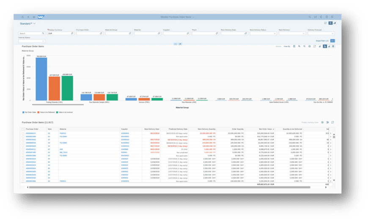Select all rows with header checkbox
The height and width of the screenshot is (220, 368).
23,129
